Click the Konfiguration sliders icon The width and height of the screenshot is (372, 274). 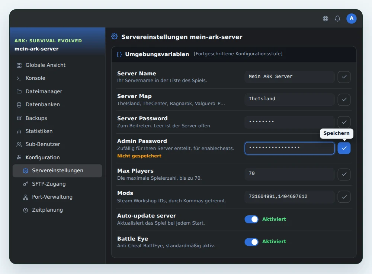tap(19, 157)
